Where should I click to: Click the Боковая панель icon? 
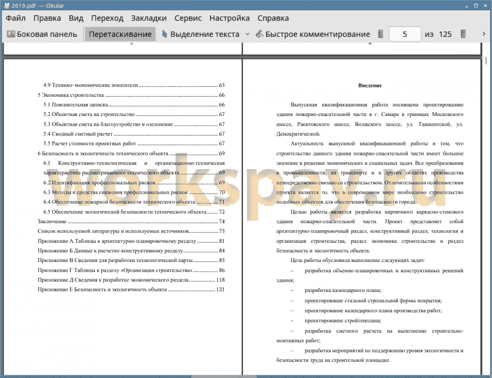11,34
